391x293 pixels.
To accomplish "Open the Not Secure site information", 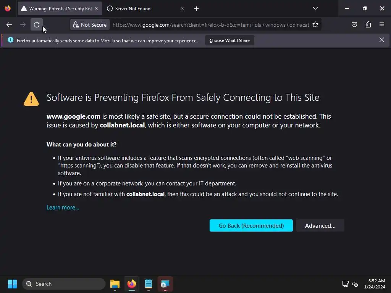I will [x=90, y=25].
